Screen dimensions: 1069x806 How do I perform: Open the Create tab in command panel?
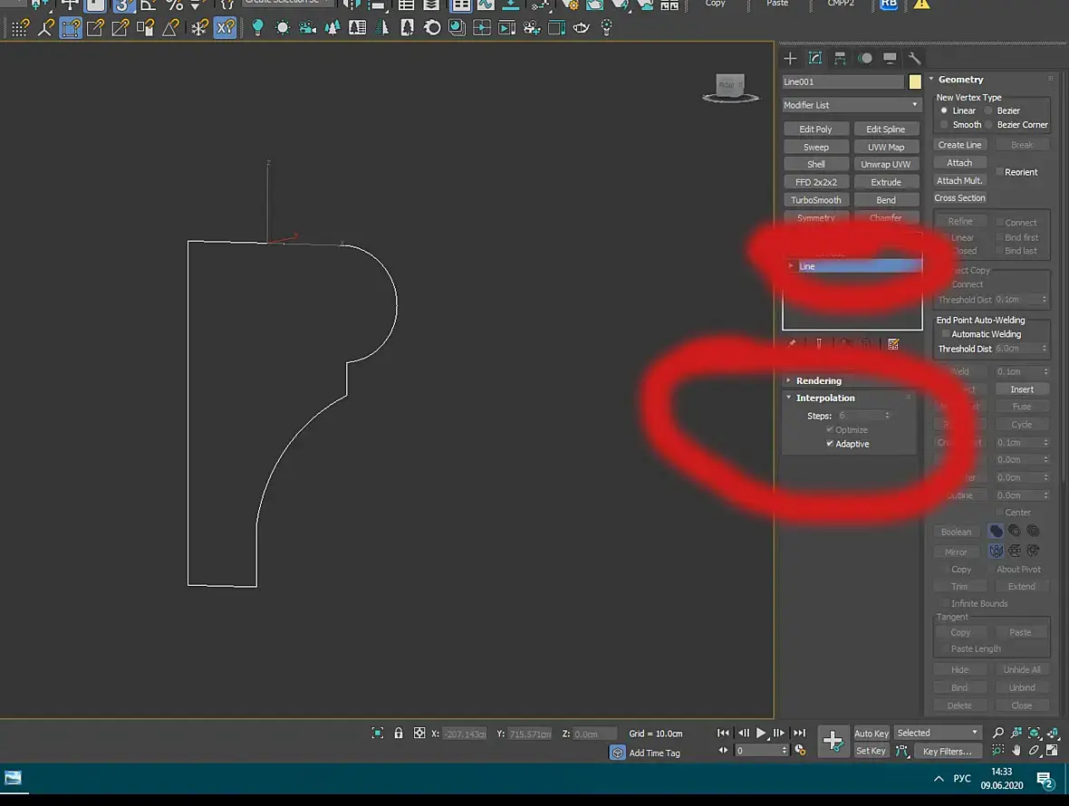pos(790,58)
